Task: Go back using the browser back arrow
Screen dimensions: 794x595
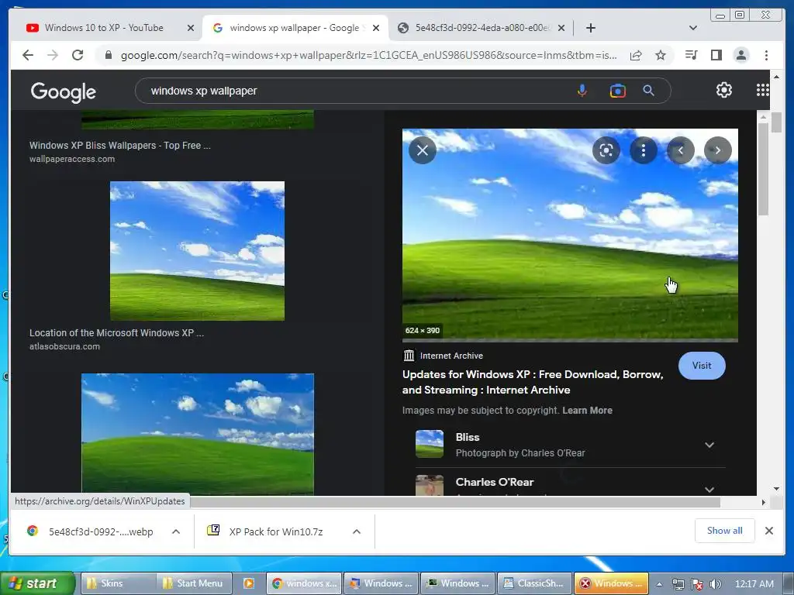Action: pyautogui.click(x=28, y=55)
